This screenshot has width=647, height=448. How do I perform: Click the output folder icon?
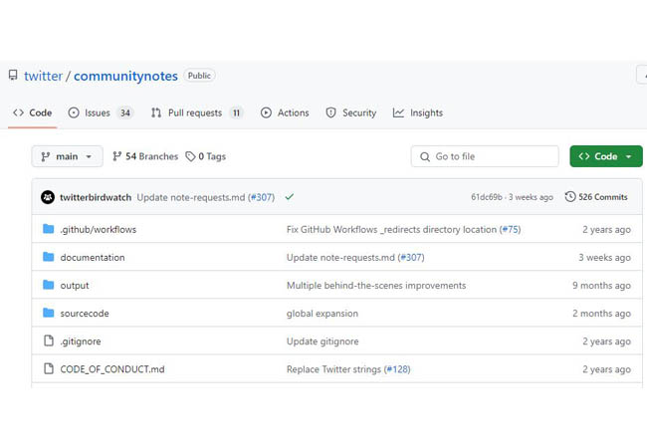[48, 285]
